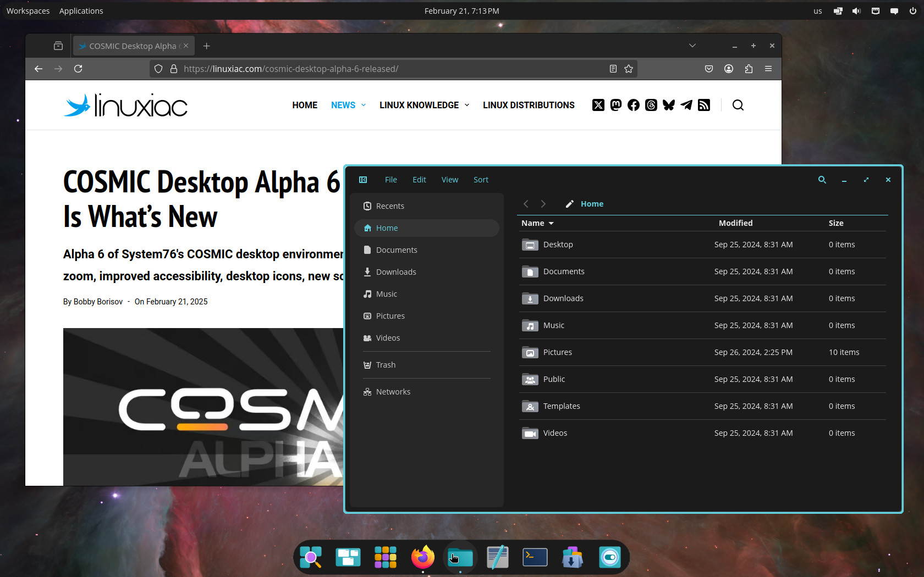Click the Firefox back arrow
This screenshot has height=577, width=924.
coord(38,69)
